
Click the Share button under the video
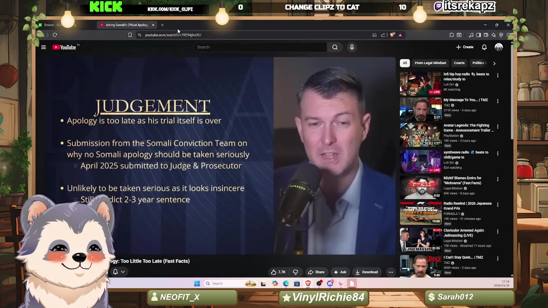[x=316, y=272]
